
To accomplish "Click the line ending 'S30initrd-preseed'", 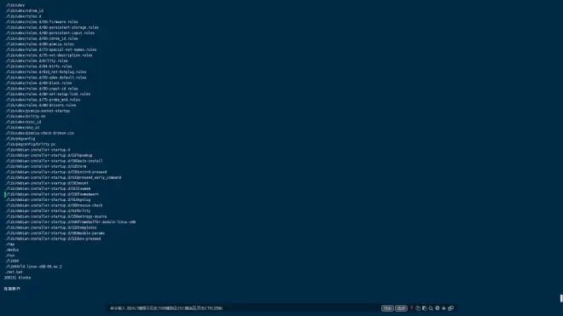I will (x=55, y=172).
